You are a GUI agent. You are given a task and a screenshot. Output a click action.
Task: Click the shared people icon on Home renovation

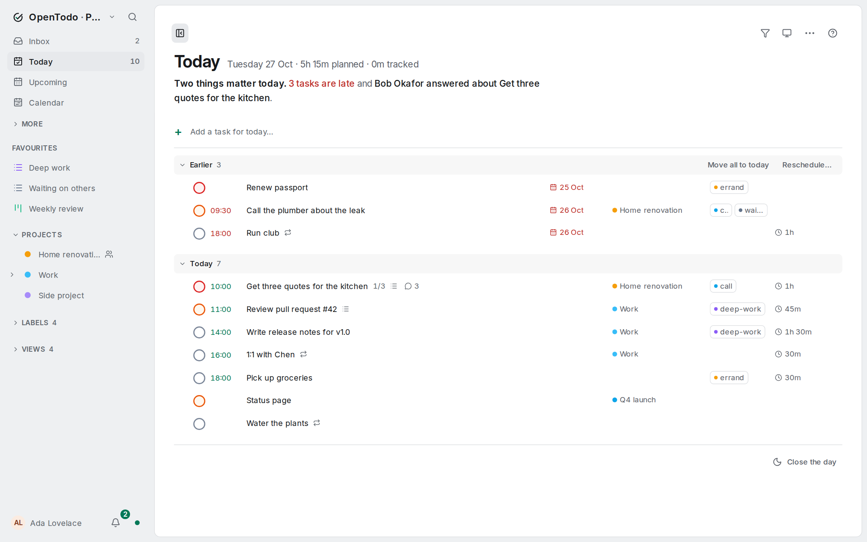click(109, 254)
